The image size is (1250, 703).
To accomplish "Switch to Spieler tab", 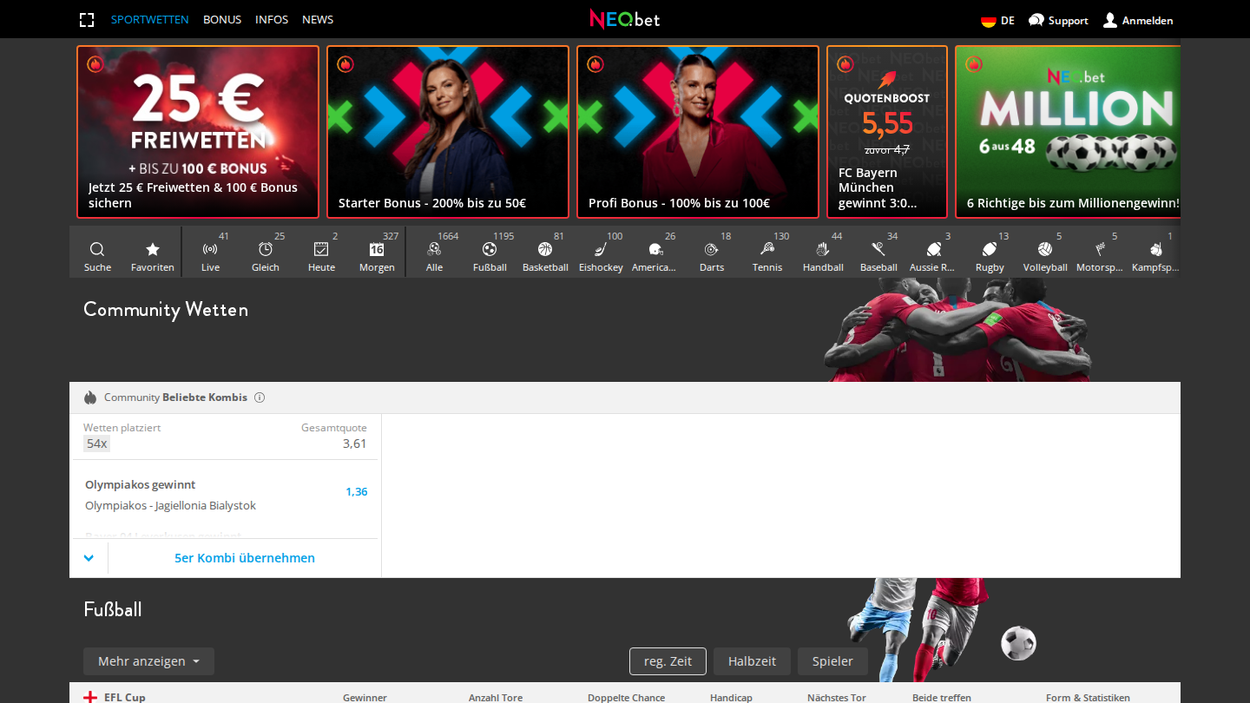I will coord(832,661).
